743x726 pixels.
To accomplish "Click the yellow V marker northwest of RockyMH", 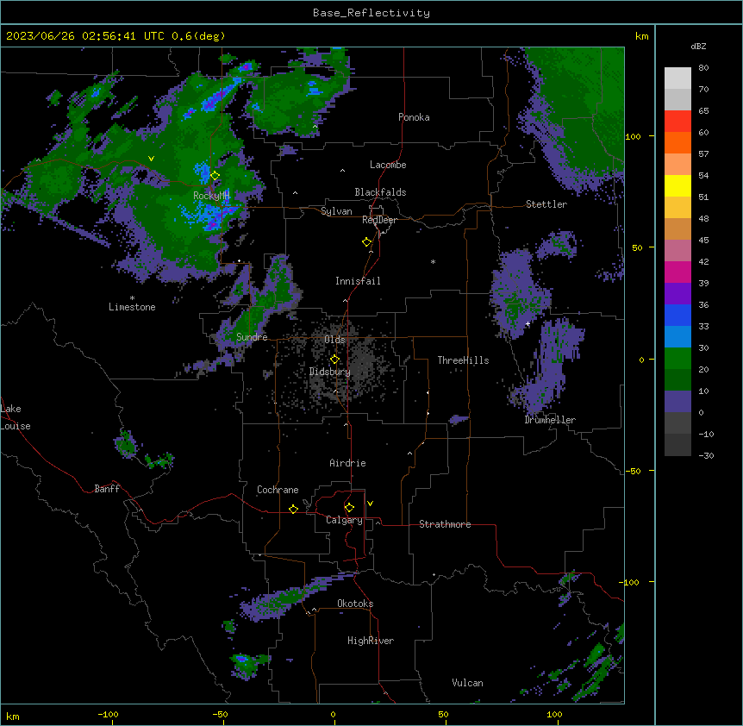I will coord(151,159).
